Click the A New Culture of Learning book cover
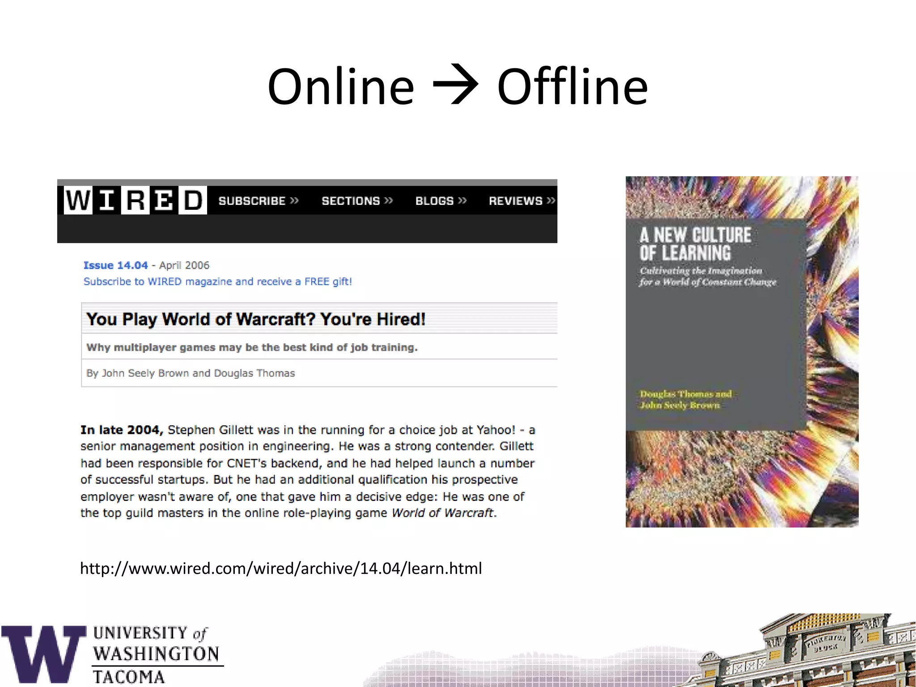 [742, 352]
